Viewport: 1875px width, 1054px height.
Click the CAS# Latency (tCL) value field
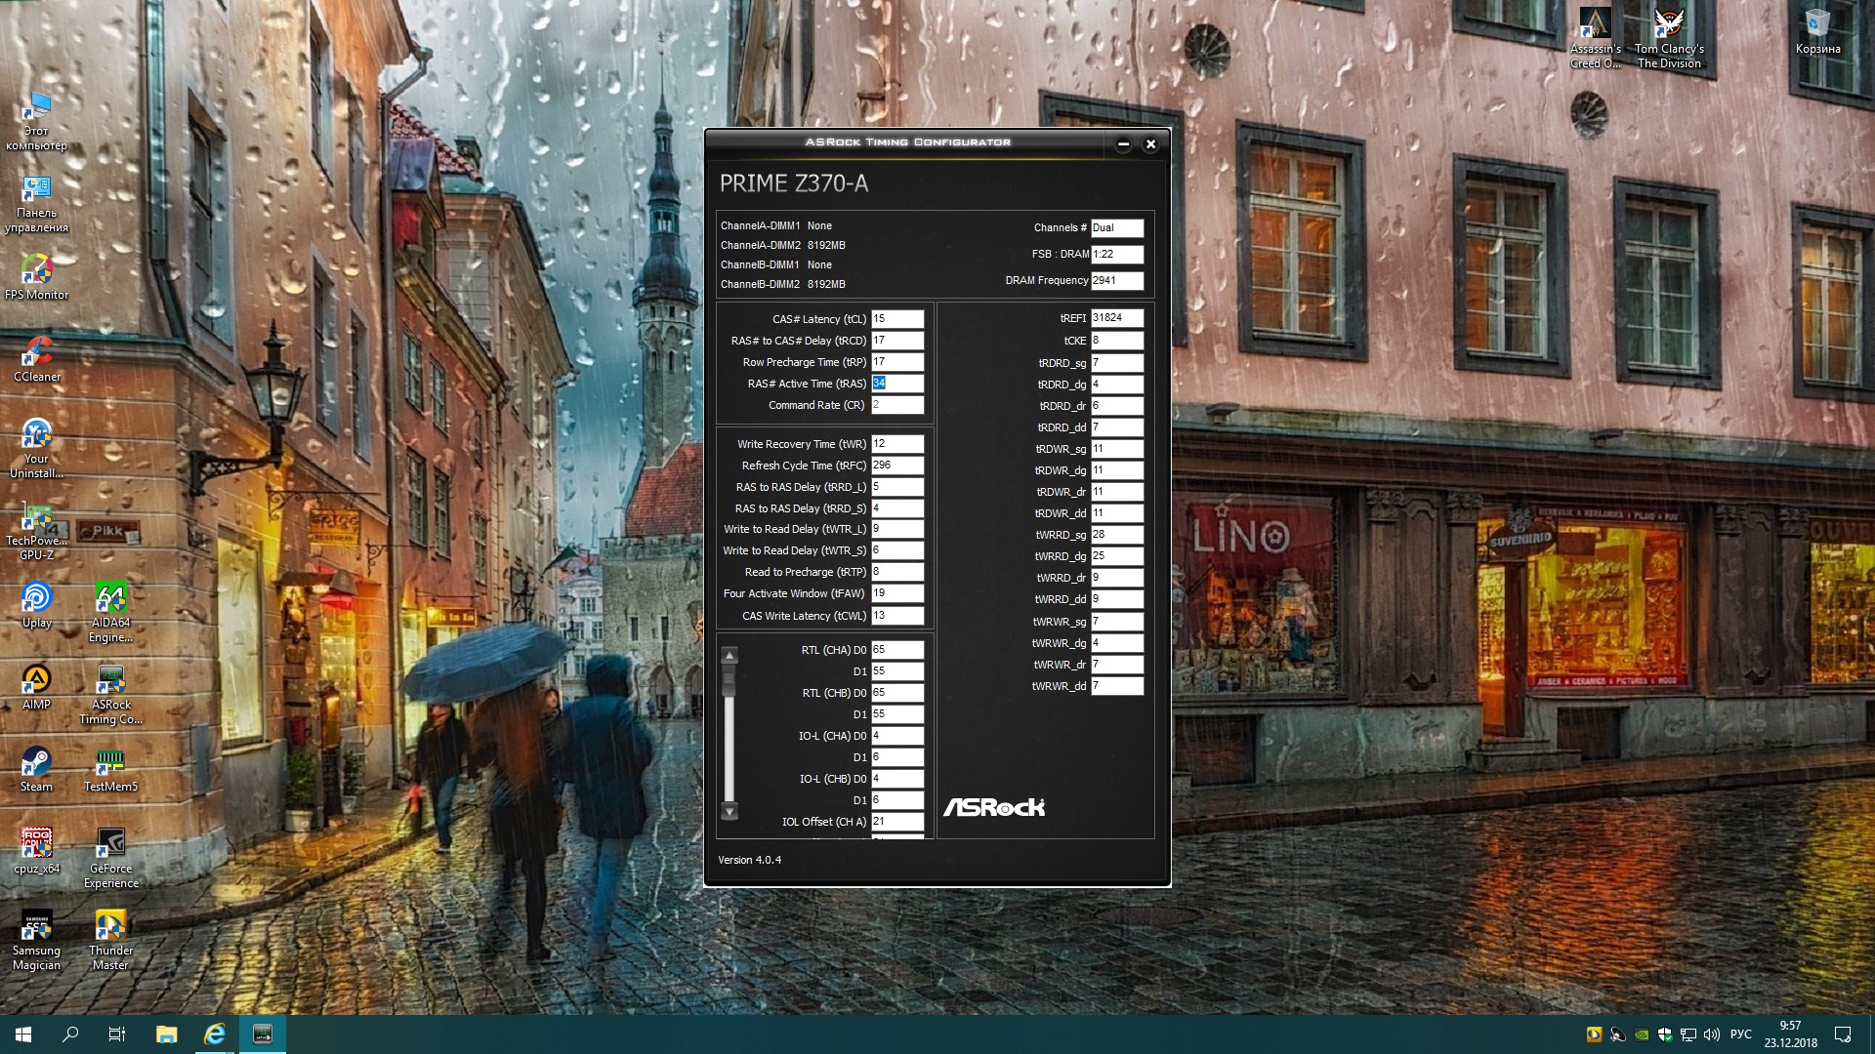click(896, 319)
